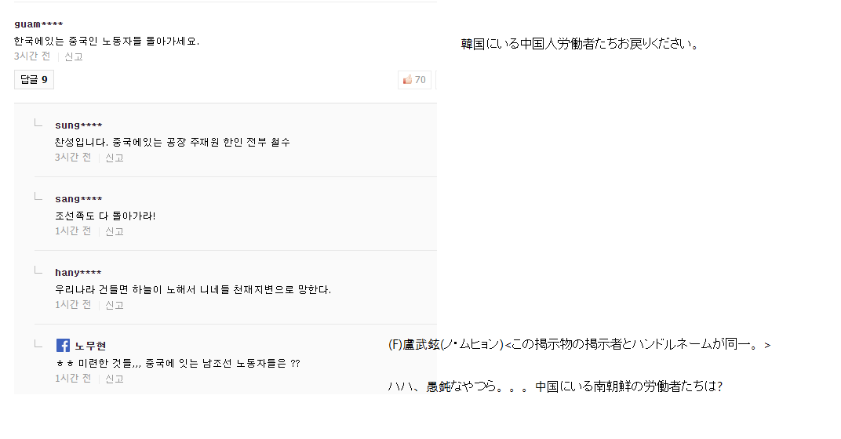Click the Facebook icon beside 노무현

[63, 345]
